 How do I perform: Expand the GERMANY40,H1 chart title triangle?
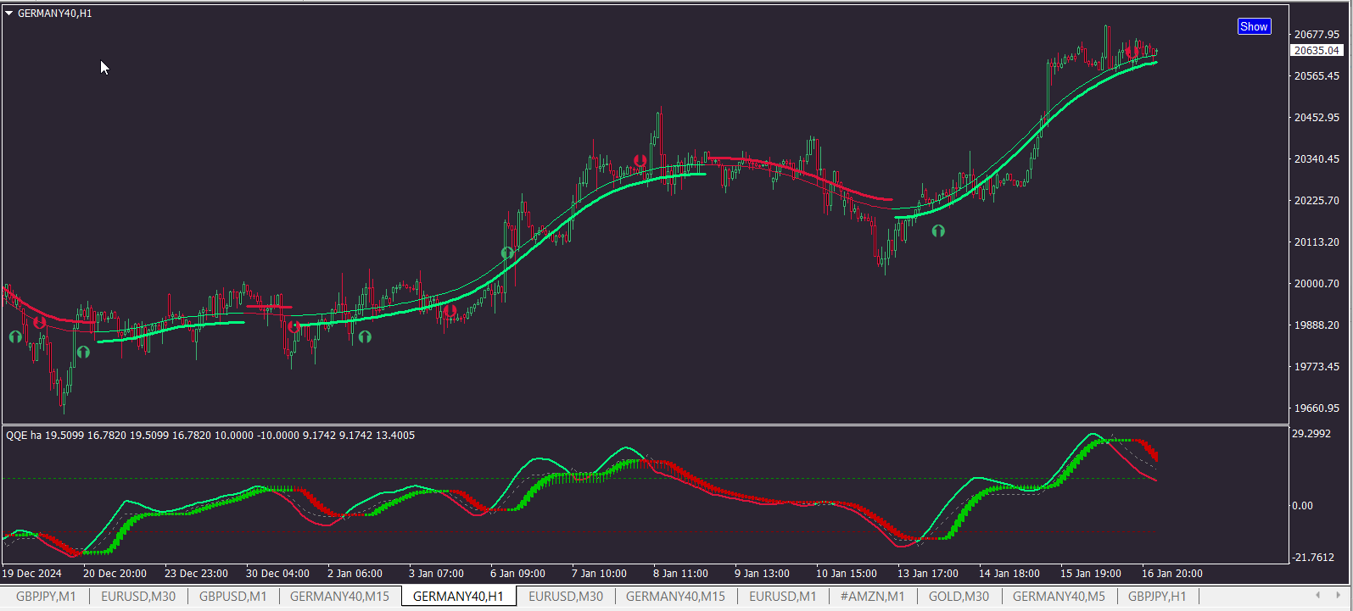(9, 14)
